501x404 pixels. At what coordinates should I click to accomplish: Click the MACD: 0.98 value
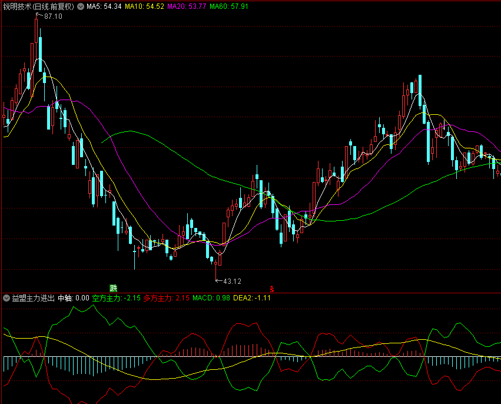point(211,298)
